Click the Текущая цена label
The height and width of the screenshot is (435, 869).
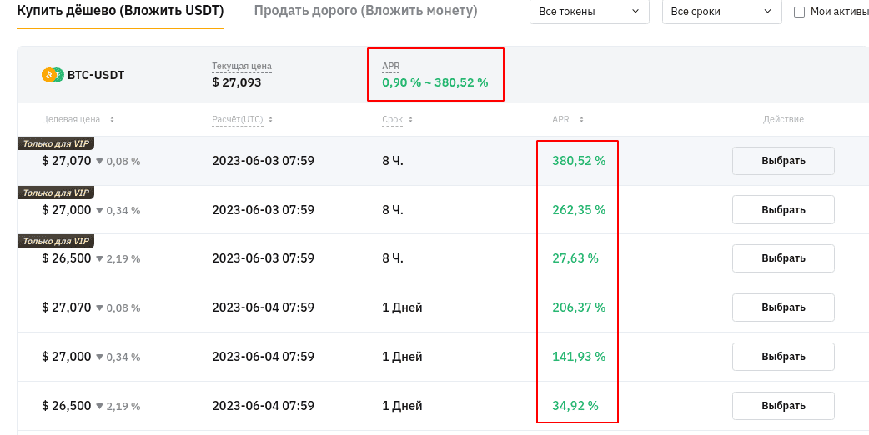[x=242, y=67]
